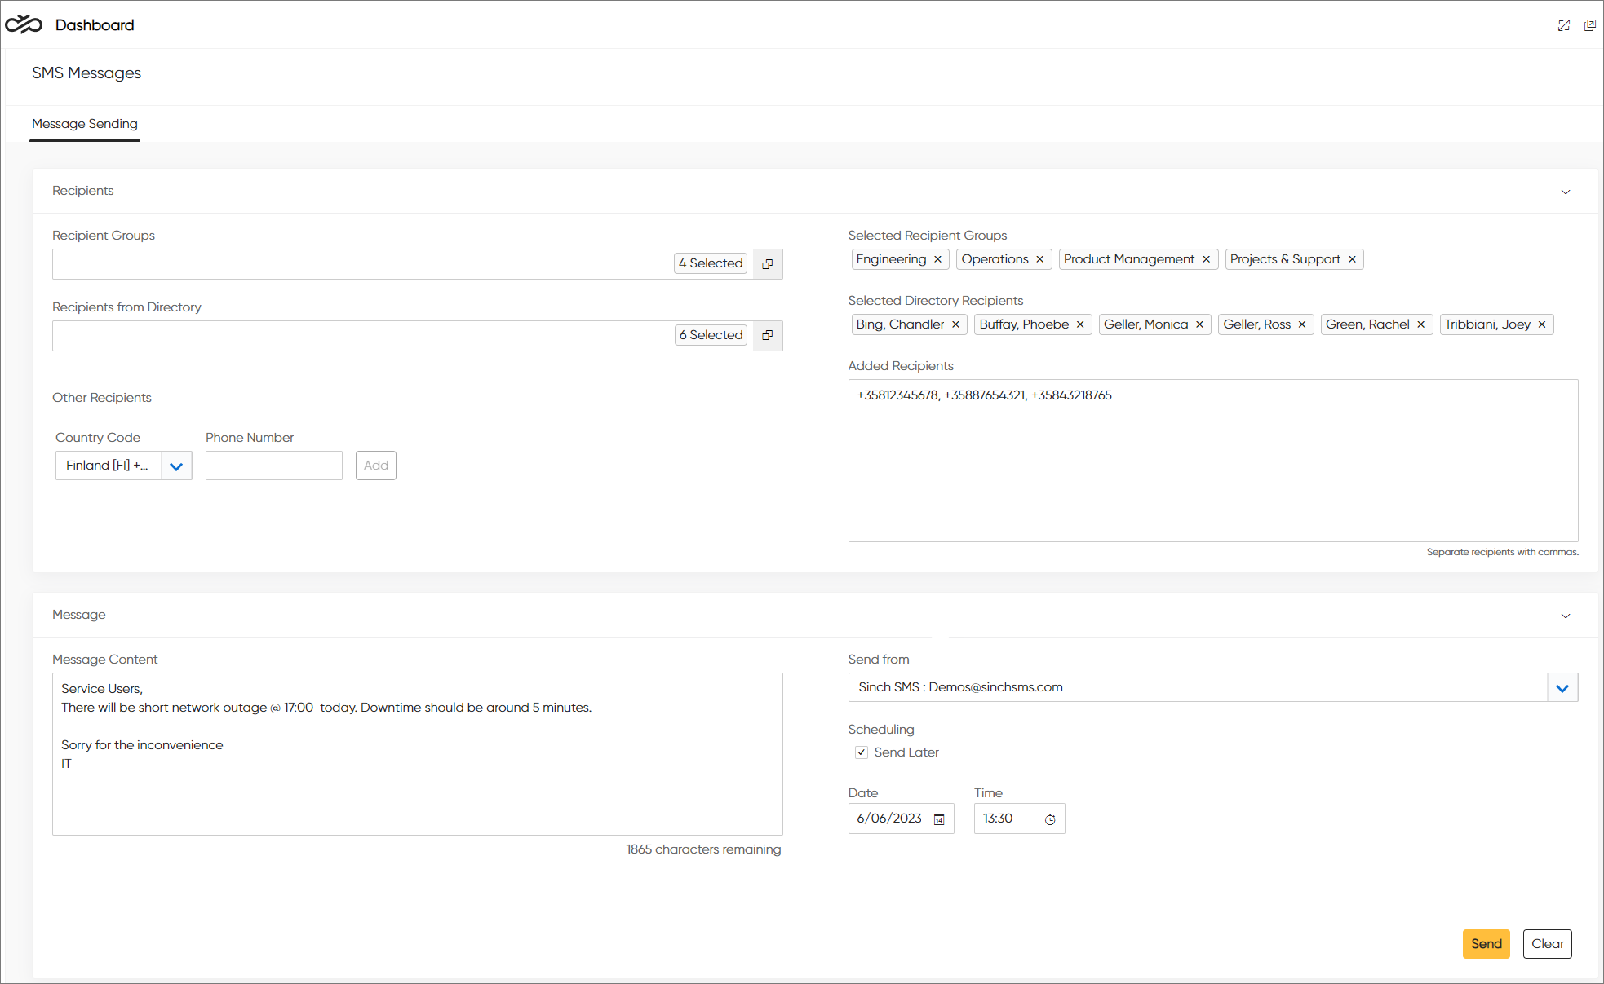Switch to the Message Sending tab
This screenshot has width=1604, height=984.
(85, 124)
